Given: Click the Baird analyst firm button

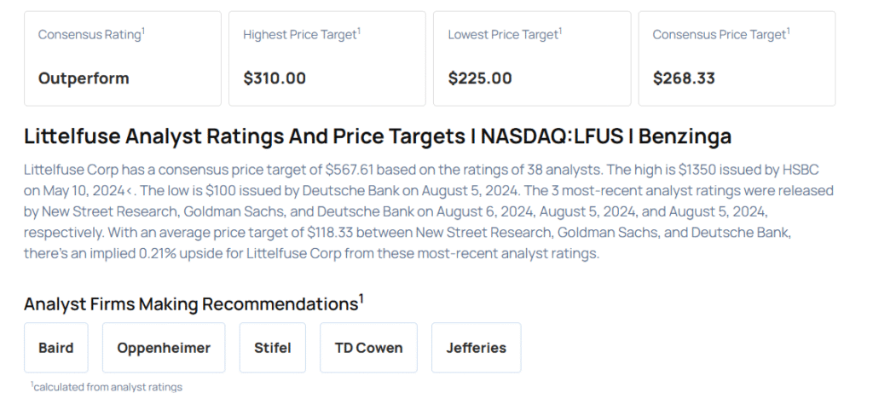Looking at the screenshot, I should (56, 348).
